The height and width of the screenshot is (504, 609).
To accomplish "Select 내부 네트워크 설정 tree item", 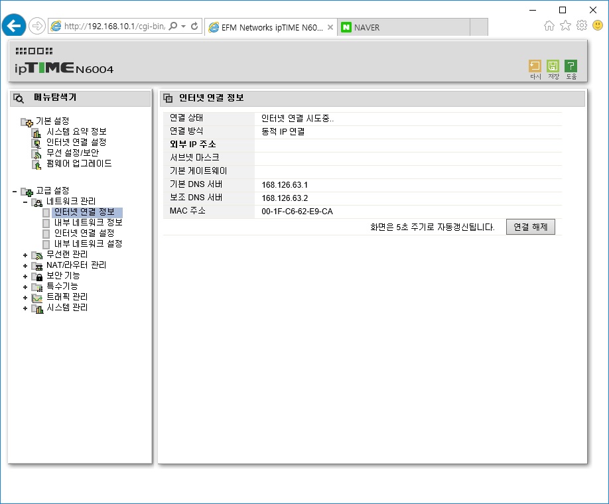I will pyautogui.click(x=88, y=244).
